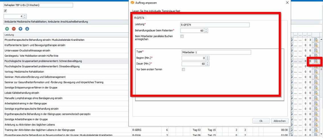
Task: Open edit icon for Lokale Kältebehandlung einzeln row
Action: [316, 93]
